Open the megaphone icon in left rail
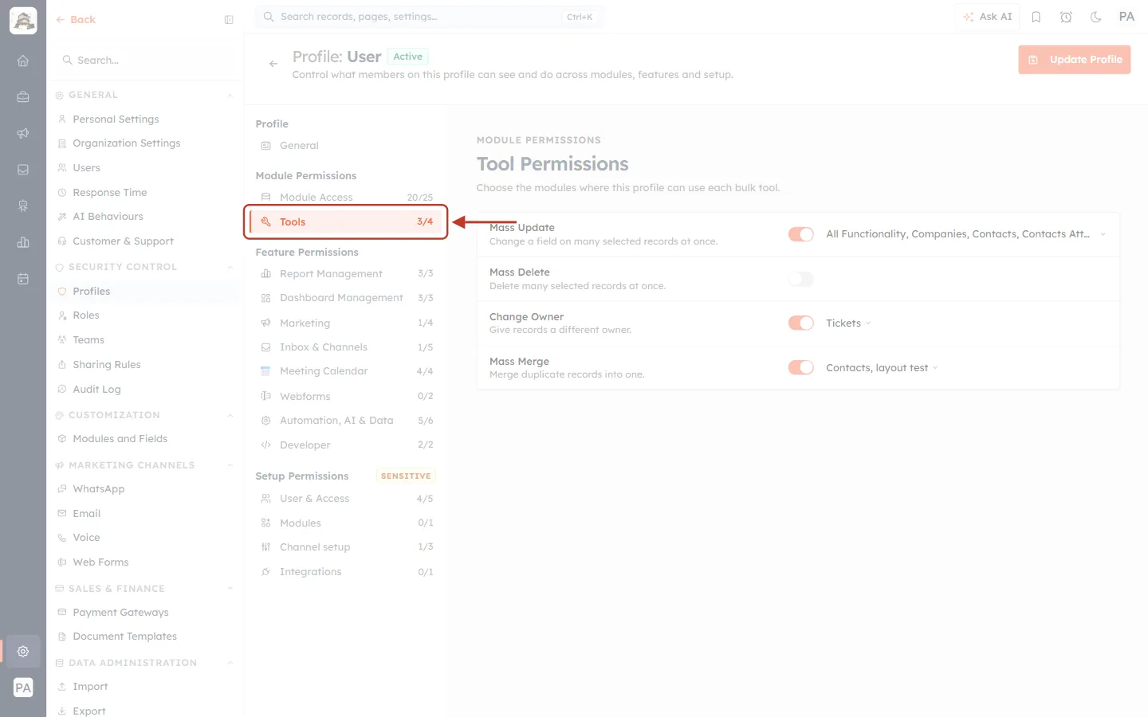Viewport: 1148px width, 717px height. point(23,133)
